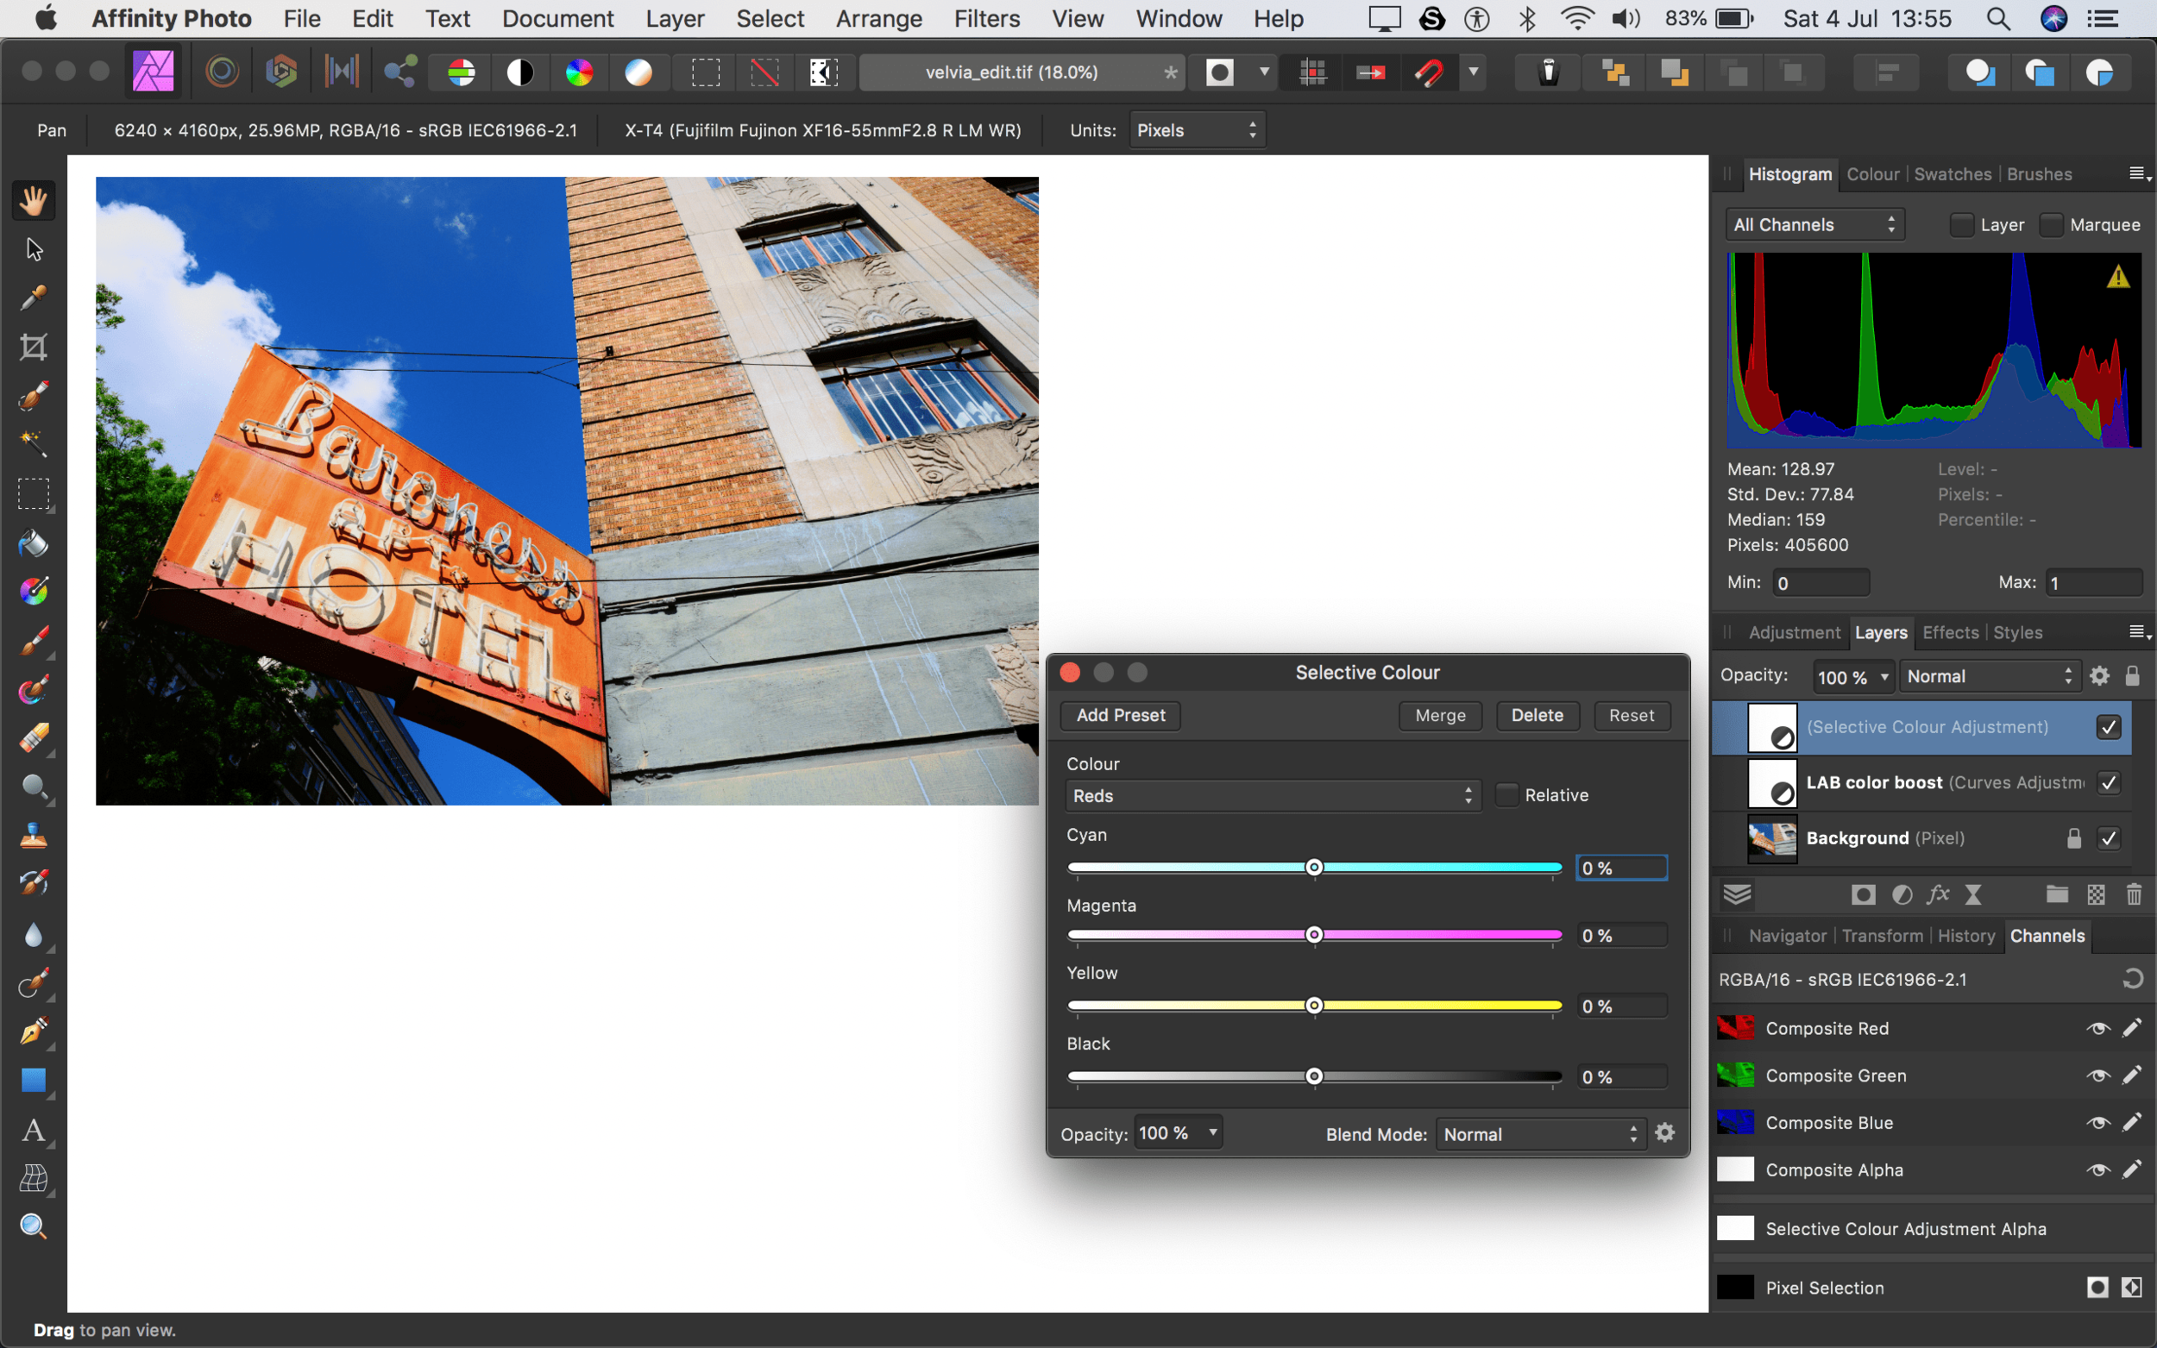The image size is (2157, 1348).
Task: Open the Filters menu
Action: (986, 19)
